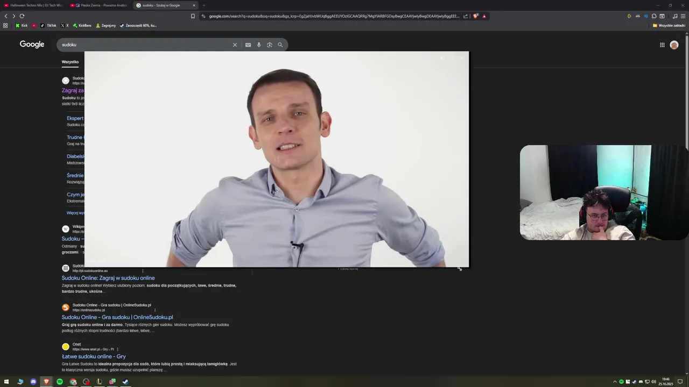Open options for the onlinesudoku.pl result
The height and width of the screenshot is (387, 689).
tap(155, 310)
